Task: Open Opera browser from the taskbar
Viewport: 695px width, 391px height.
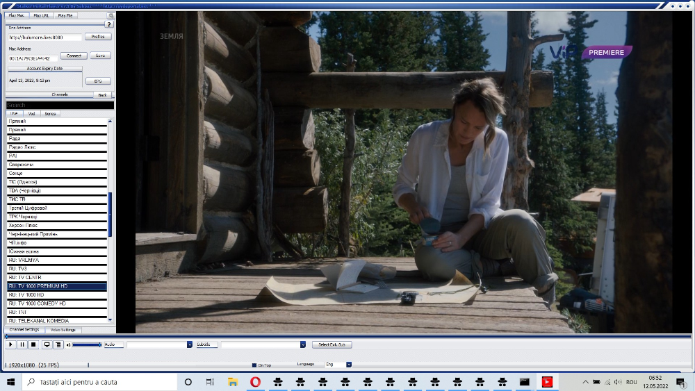Action: click(255, 382)
